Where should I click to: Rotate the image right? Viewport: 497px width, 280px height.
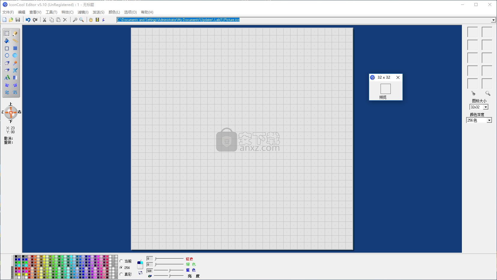coord(15,85)
